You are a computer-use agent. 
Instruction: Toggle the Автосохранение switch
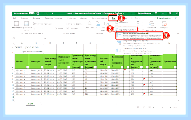(x=31, y=13)
